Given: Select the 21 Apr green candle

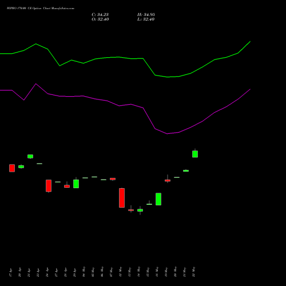Looking at the screenshot, I should (30, 156).
